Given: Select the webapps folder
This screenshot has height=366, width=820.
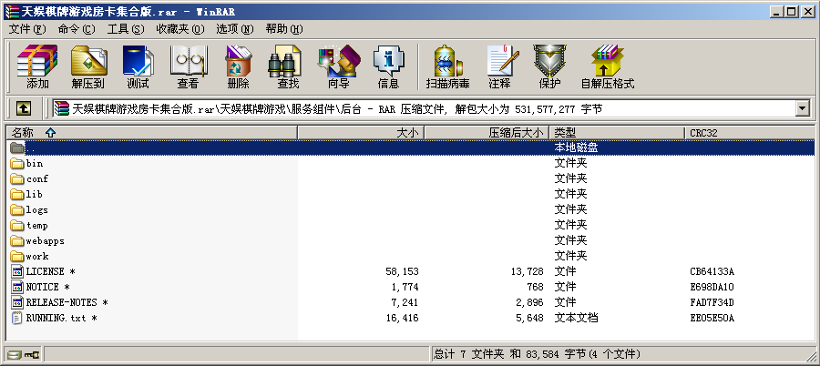Looking at the screenshot, I should 44,240.
